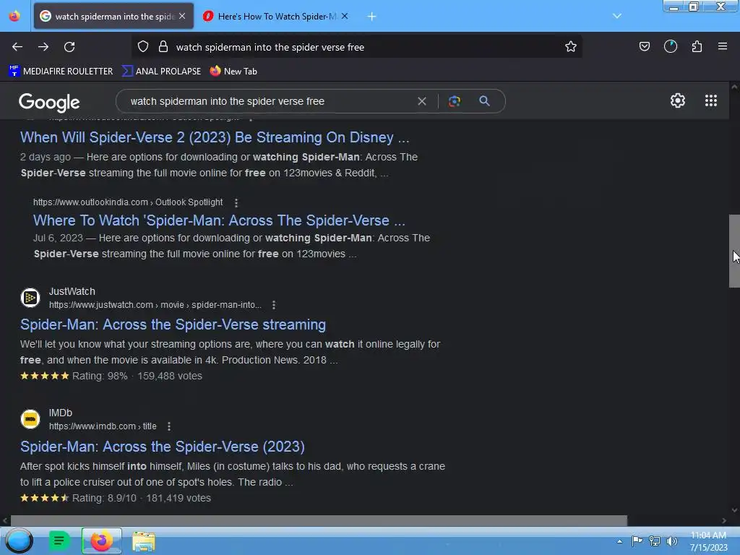Click the Firefox address bar text
Viewport: 740px width, 555px height.
pos(270,47)
